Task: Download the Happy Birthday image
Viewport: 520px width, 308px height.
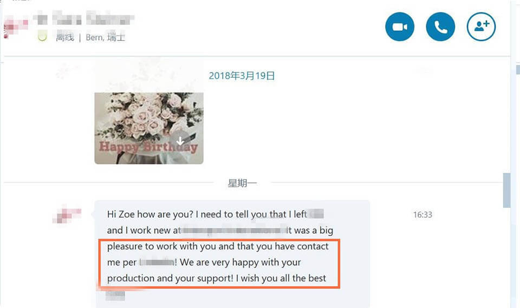Action: (x=180, y=141)
